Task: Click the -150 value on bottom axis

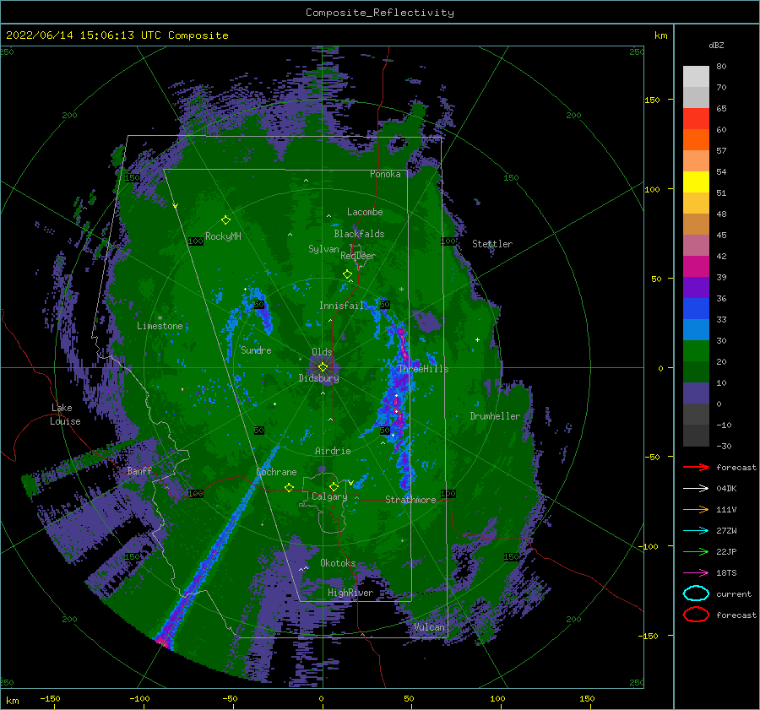Action: tap(50, 698)
